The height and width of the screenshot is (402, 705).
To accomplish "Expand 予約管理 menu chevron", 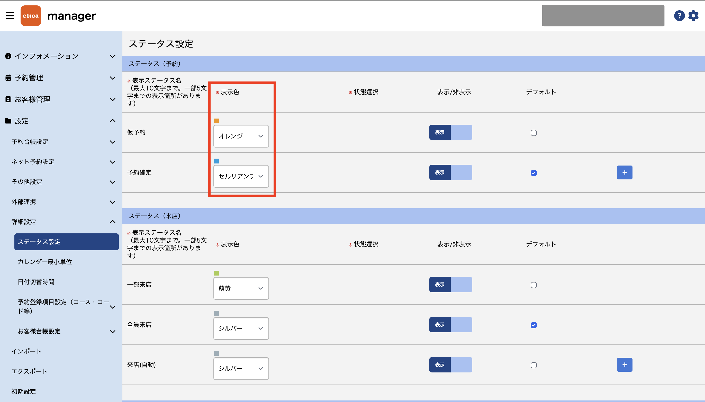I will coord(112,78).
